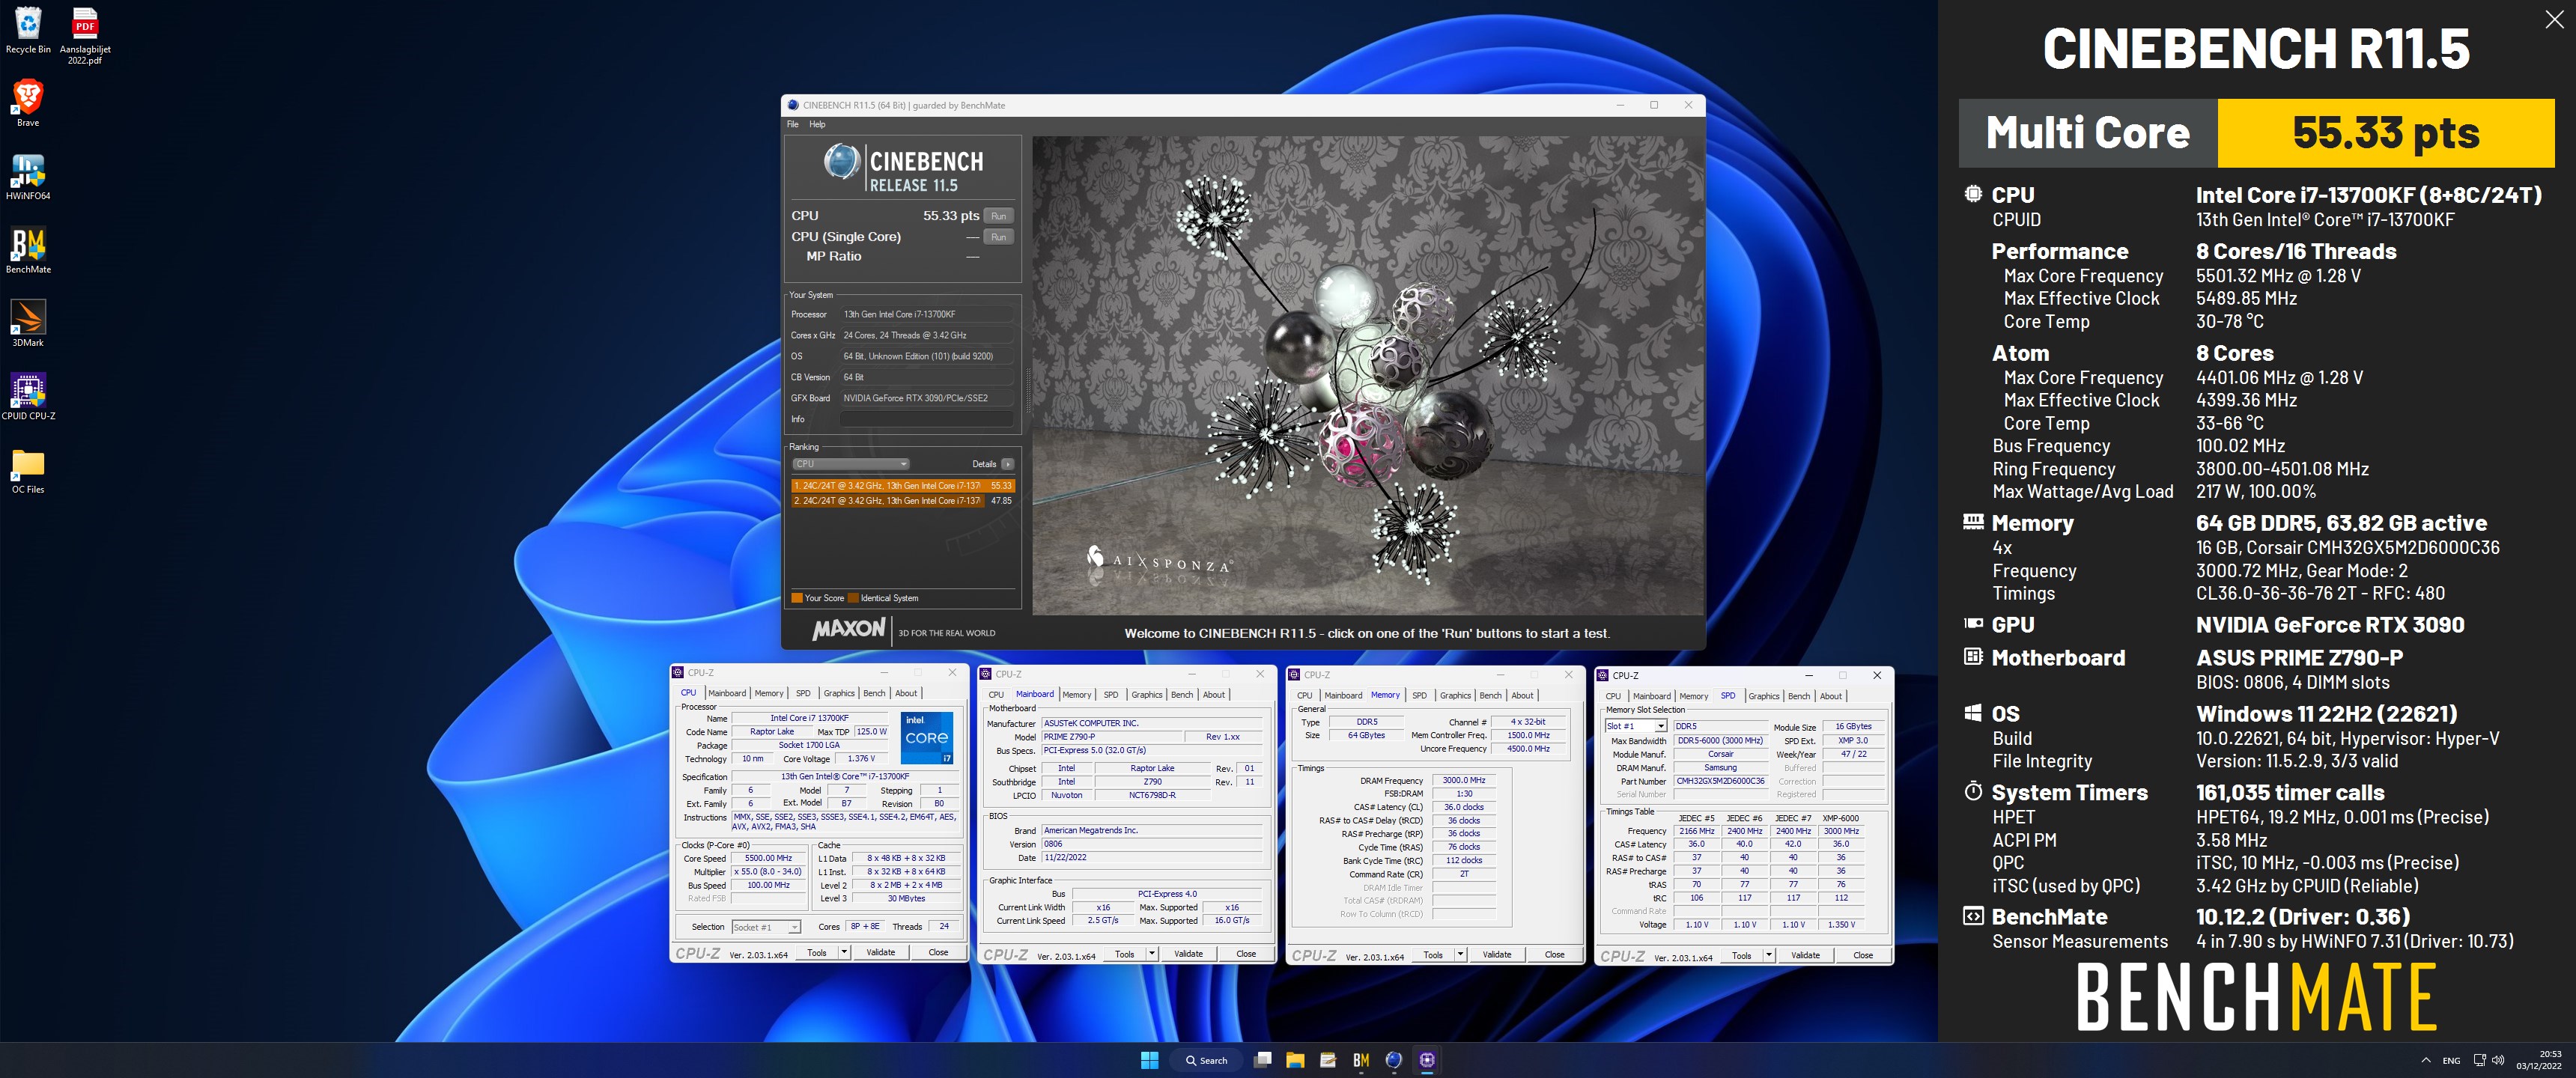
Task: Click the CPU-Z title icon of SPD window
Action: [1603, 675]
